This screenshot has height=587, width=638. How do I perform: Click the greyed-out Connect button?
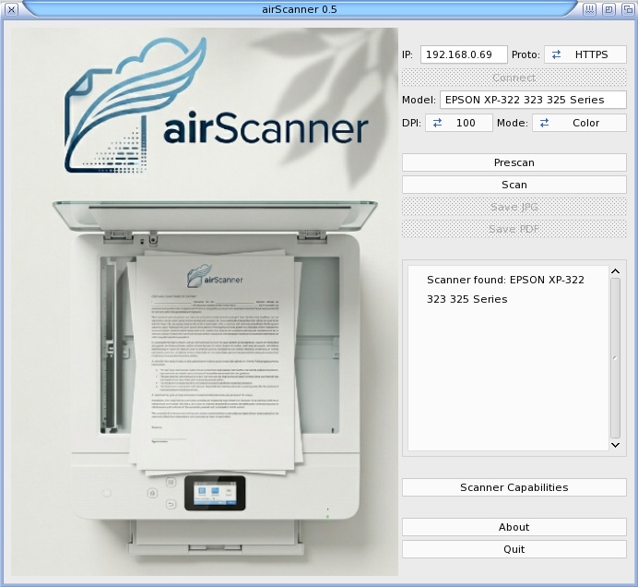click(x=514, y=78)
